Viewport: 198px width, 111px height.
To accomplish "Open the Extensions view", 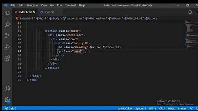I will 7,58.
